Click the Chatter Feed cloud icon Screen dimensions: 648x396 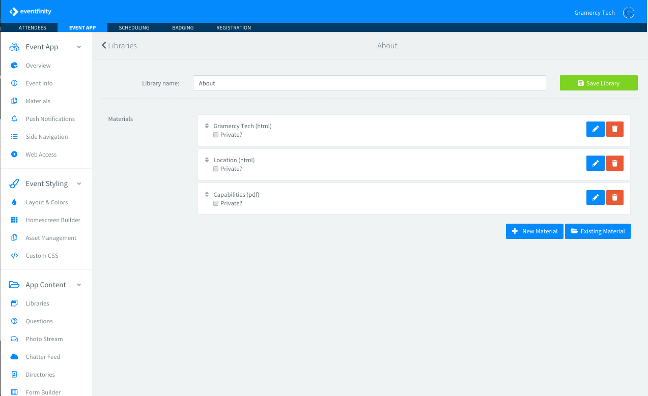14,357
